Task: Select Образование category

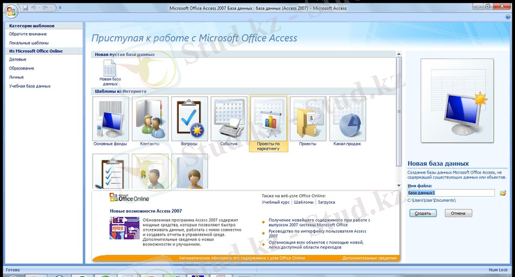Action: [21, 68]
